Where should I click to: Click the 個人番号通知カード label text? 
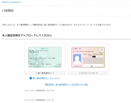click(x=46, y=73)
